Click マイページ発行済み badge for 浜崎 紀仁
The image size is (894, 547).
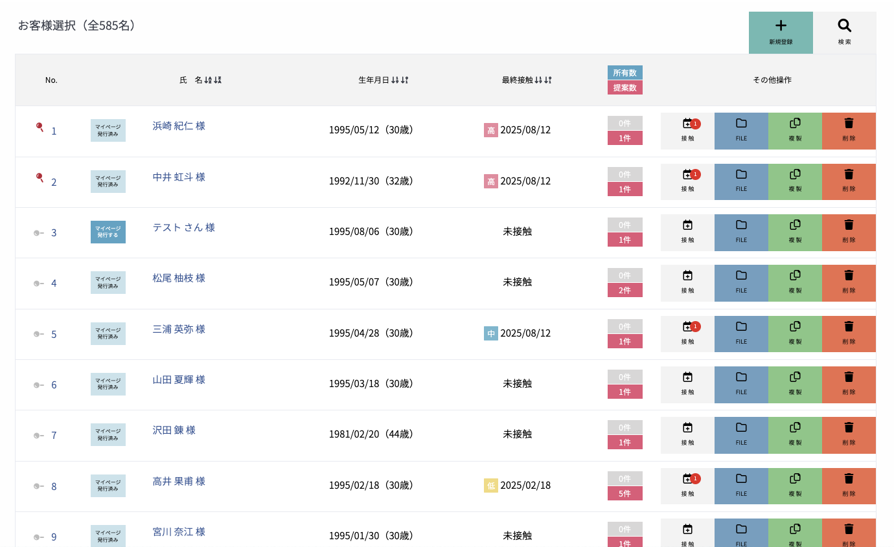[x=108, y=131]
